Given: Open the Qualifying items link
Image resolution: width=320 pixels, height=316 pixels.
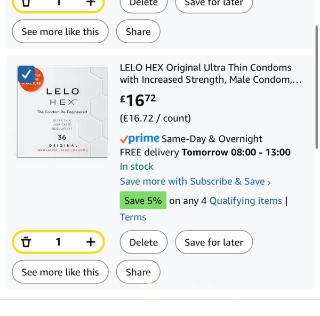Looking at the screenshot, I should [246, 201].
